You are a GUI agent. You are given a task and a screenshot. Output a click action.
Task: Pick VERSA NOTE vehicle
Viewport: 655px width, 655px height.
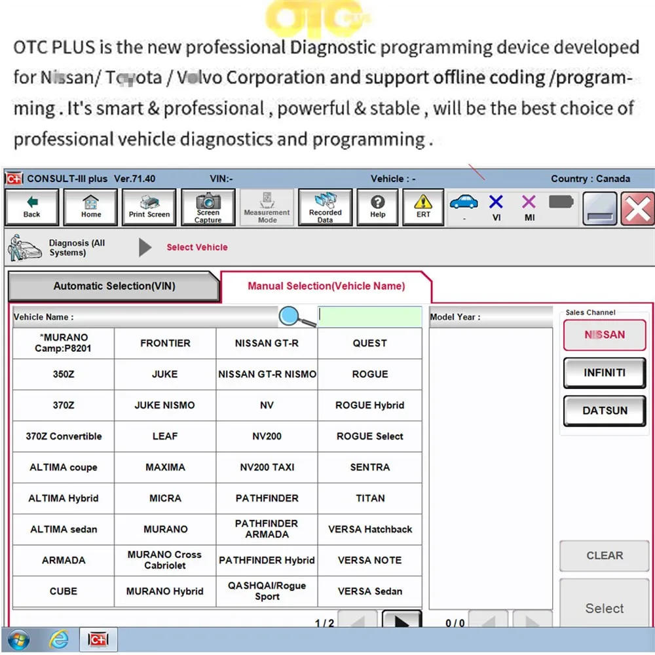tap(369, 560)
